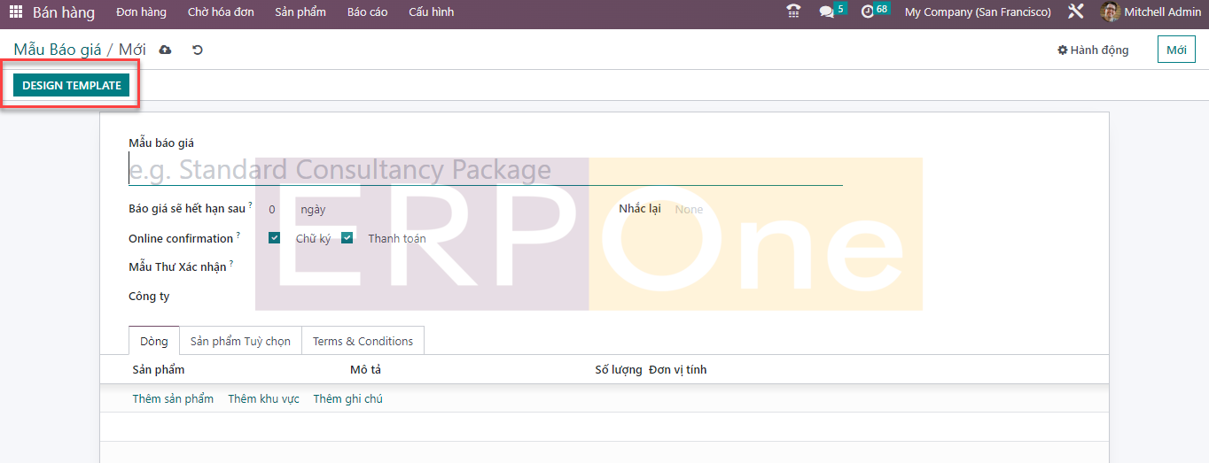Click the discard changes undo icon
Image resolution: width=1209 pixels, height=463 pixels.
click(x=198, y=50)
